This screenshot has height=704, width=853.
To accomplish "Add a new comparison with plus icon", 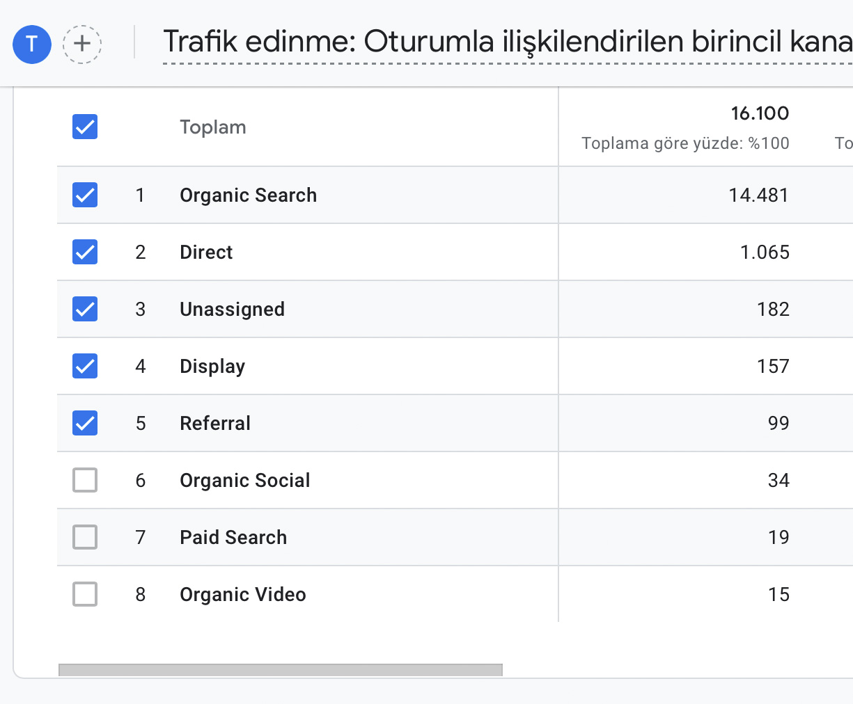I will tap(82, 44).
